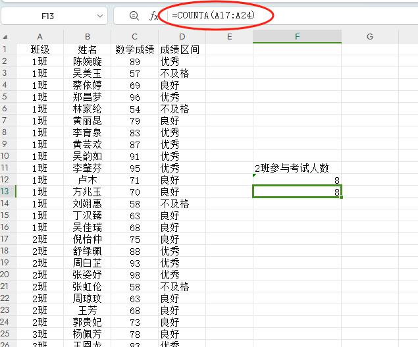Click '不及格' cell in 吴美玉 row

click(182, 73)
